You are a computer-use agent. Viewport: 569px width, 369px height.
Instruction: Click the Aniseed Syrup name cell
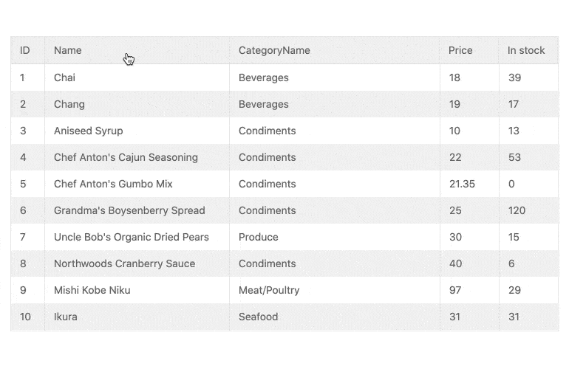pyautogui.click(x=89, y=131)
